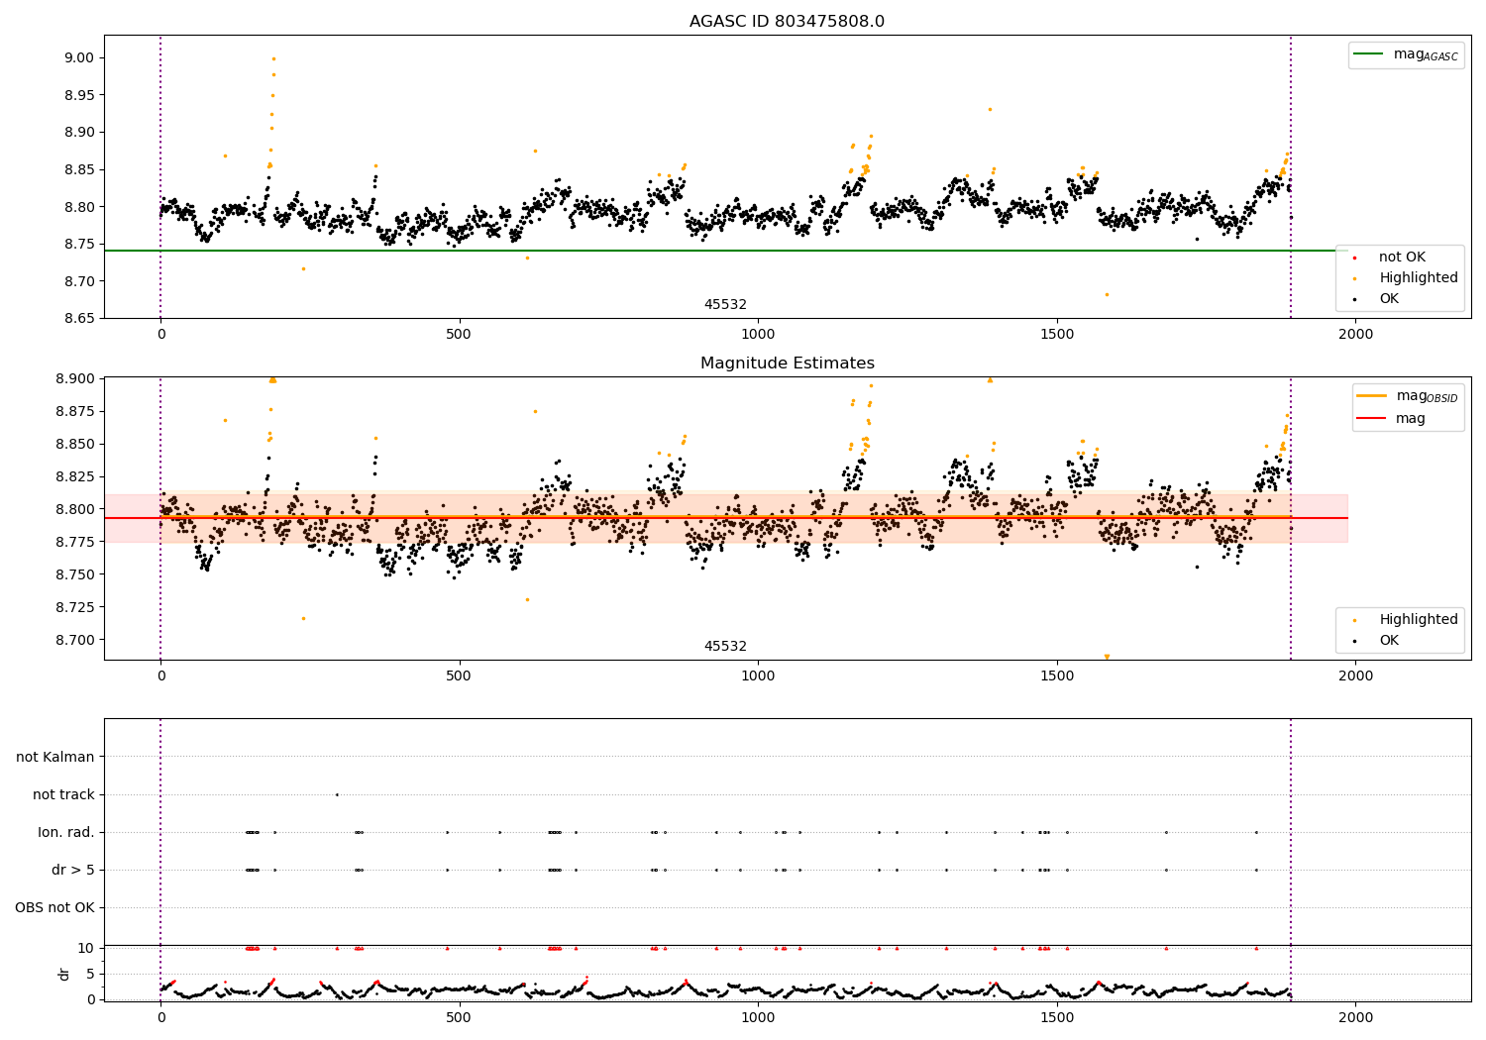Click the rotated 'dr' y-axis label
The width and height of the screenshot is (1486, 1040).
coord(64,974)
